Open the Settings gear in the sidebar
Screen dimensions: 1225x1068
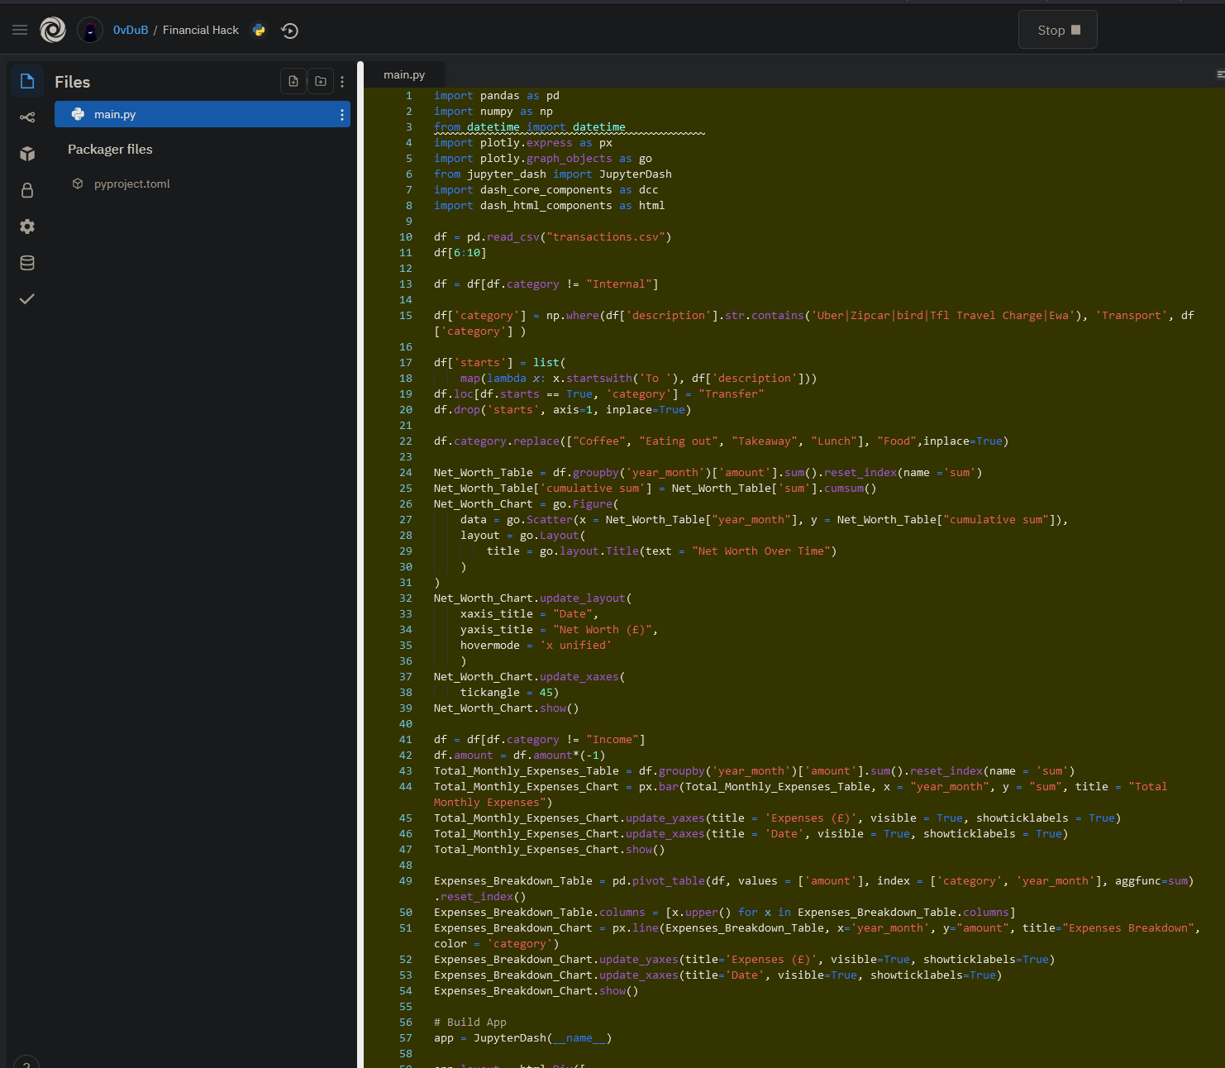27,226
